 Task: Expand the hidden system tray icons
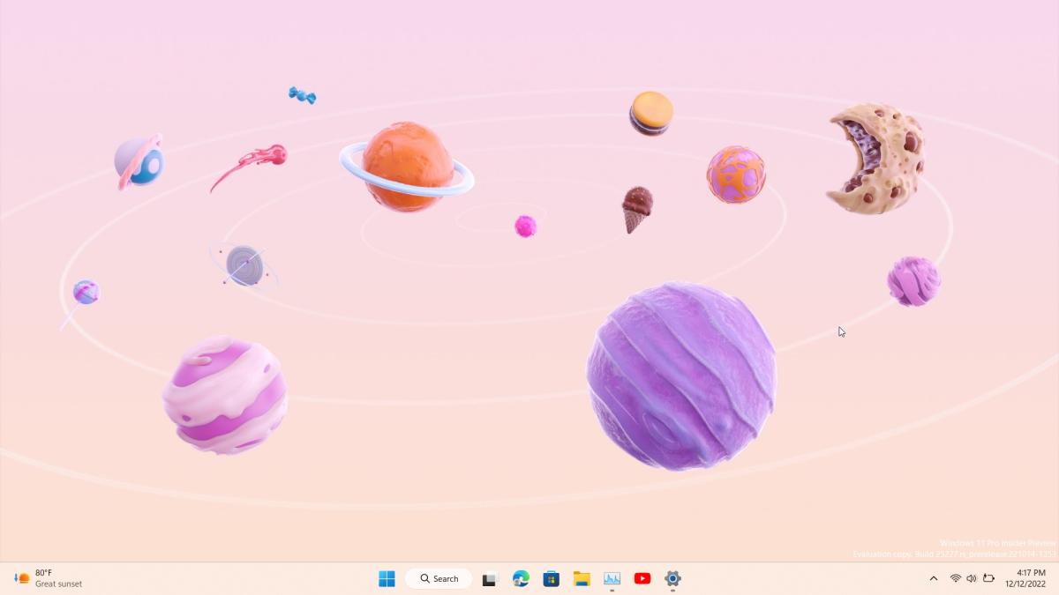tap(934, 579)
